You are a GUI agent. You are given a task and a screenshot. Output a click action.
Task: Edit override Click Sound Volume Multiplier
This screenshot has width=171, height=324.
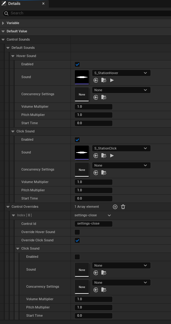click(x=93, y=299)
